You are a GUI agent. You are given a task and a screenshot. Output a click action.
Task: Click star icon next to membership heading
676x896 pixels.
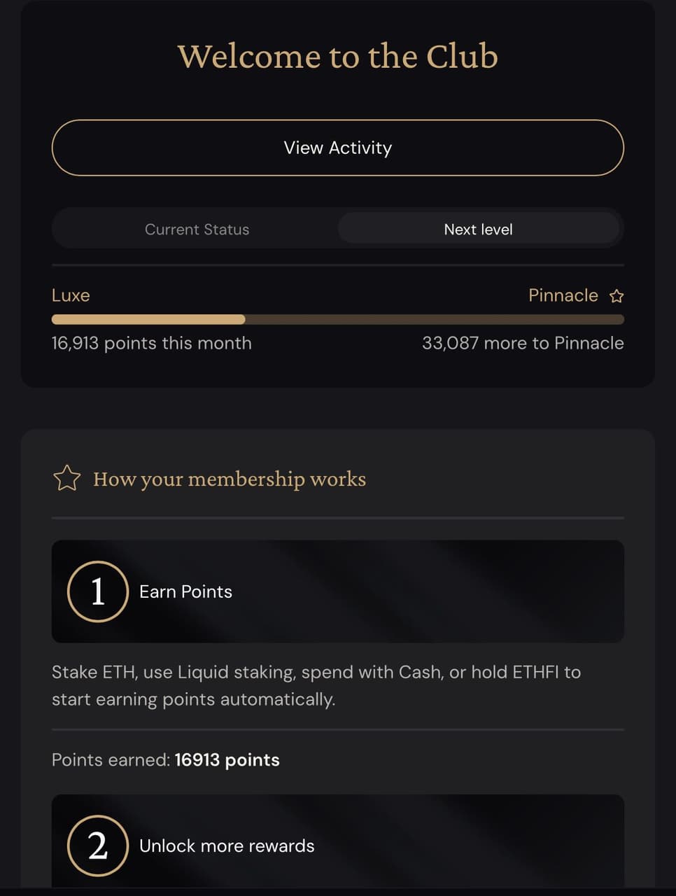pos(67,479)
